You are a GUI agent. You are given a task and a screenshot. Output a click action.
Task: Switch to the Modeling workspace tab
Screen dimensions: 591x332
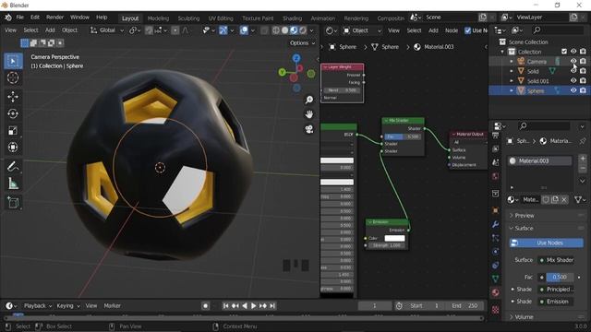[158, 18]
